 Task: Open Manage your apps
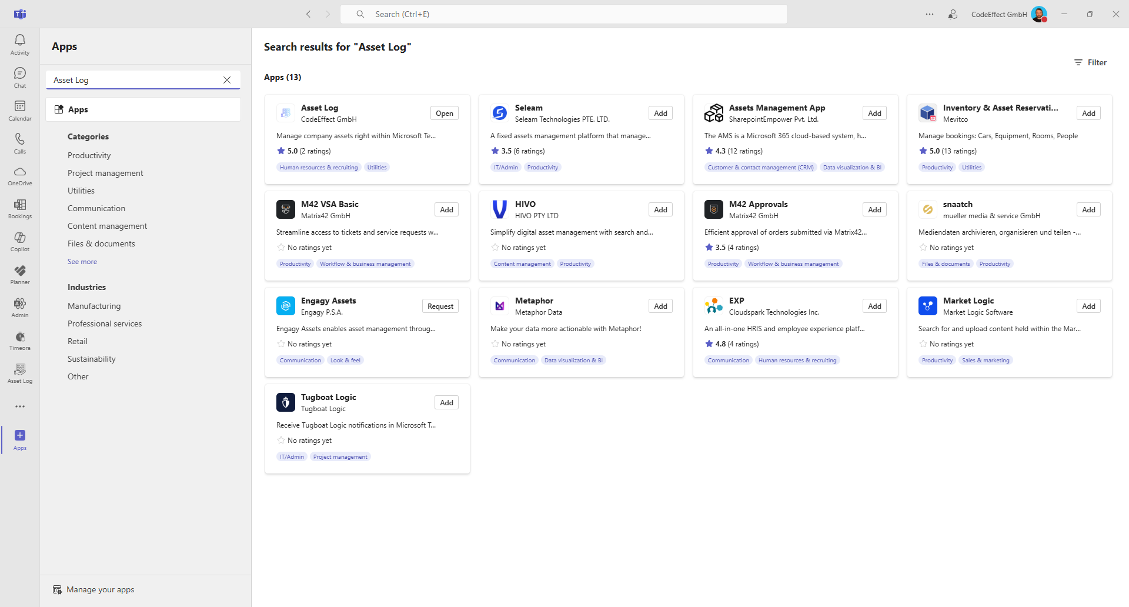click(x=93, y=589)
